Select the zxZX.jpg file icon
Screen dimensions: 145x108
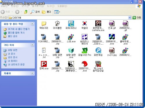(112, 50)
